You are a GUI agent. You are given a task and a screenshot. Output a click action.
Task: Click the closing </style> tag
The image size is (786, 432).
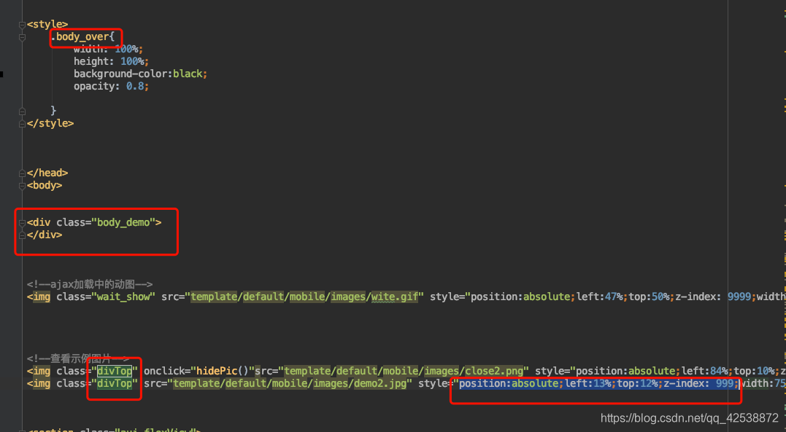tap(50, 123)
